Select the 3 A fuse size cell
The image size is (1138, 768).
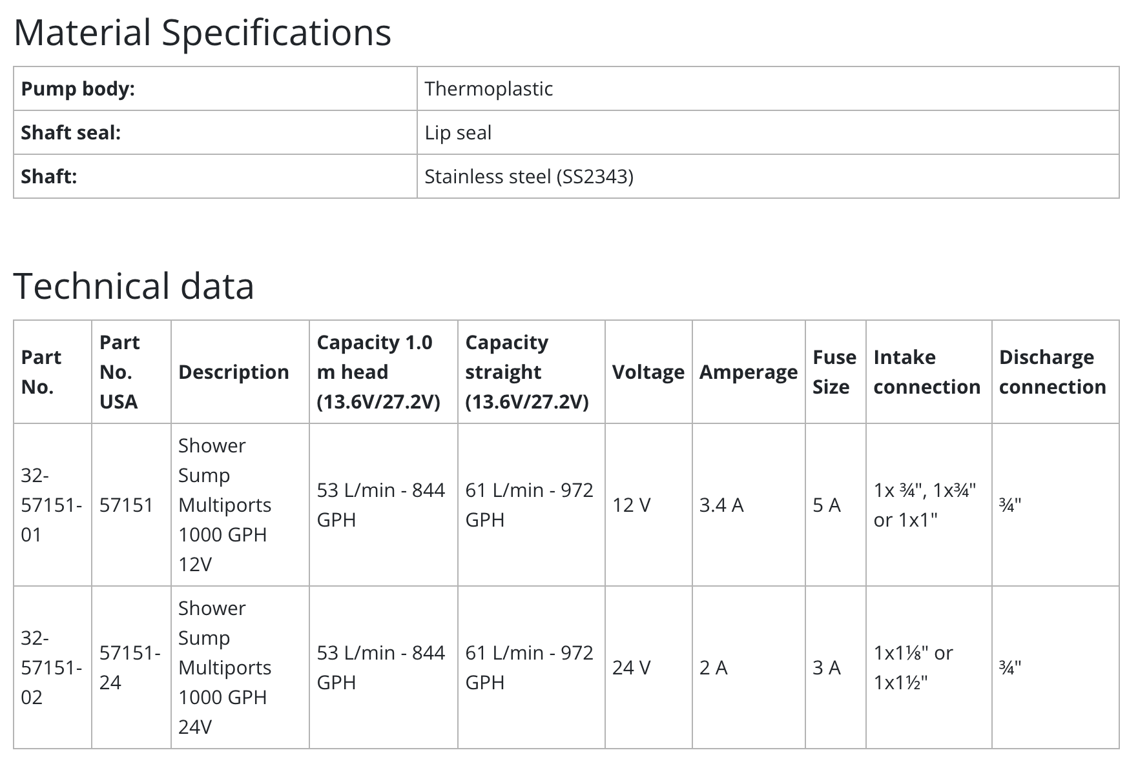point(826,667)
